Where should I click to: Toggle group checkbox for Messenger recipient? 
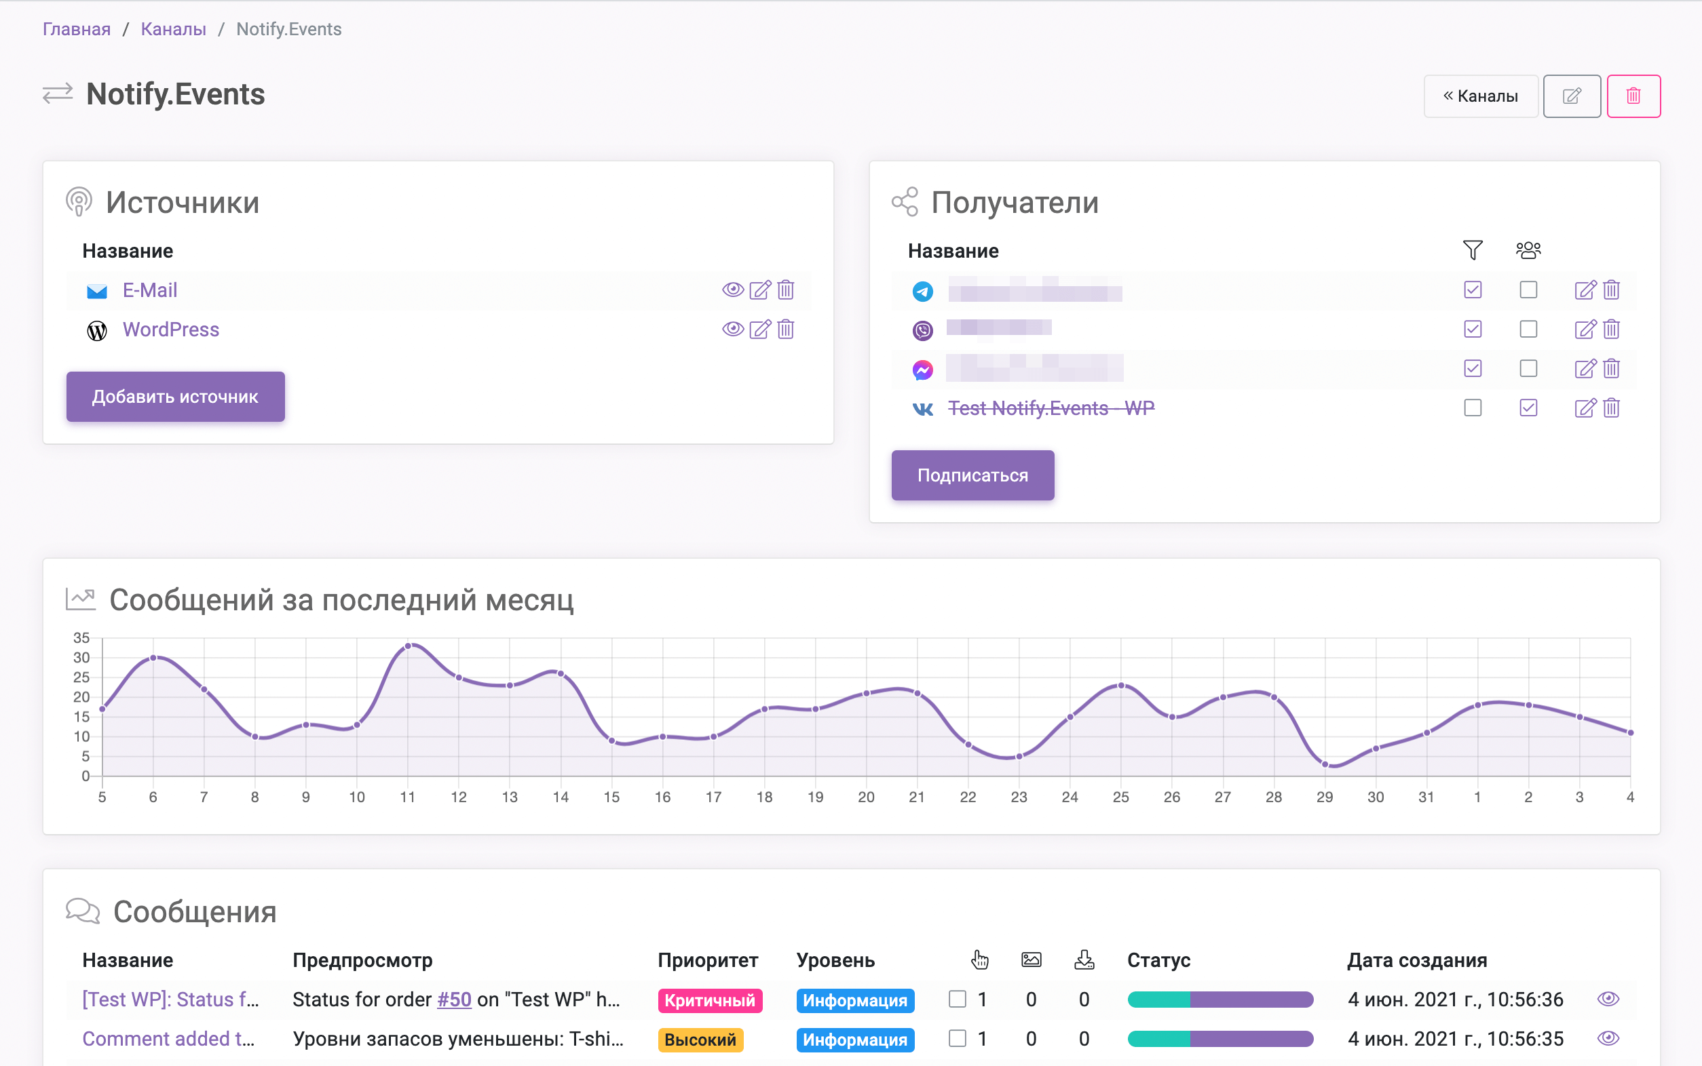tap(1528, 369)
